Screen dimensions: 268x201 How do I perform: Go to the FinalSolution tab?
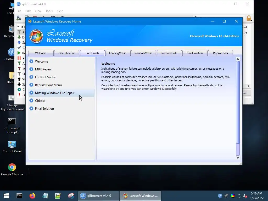195,53
